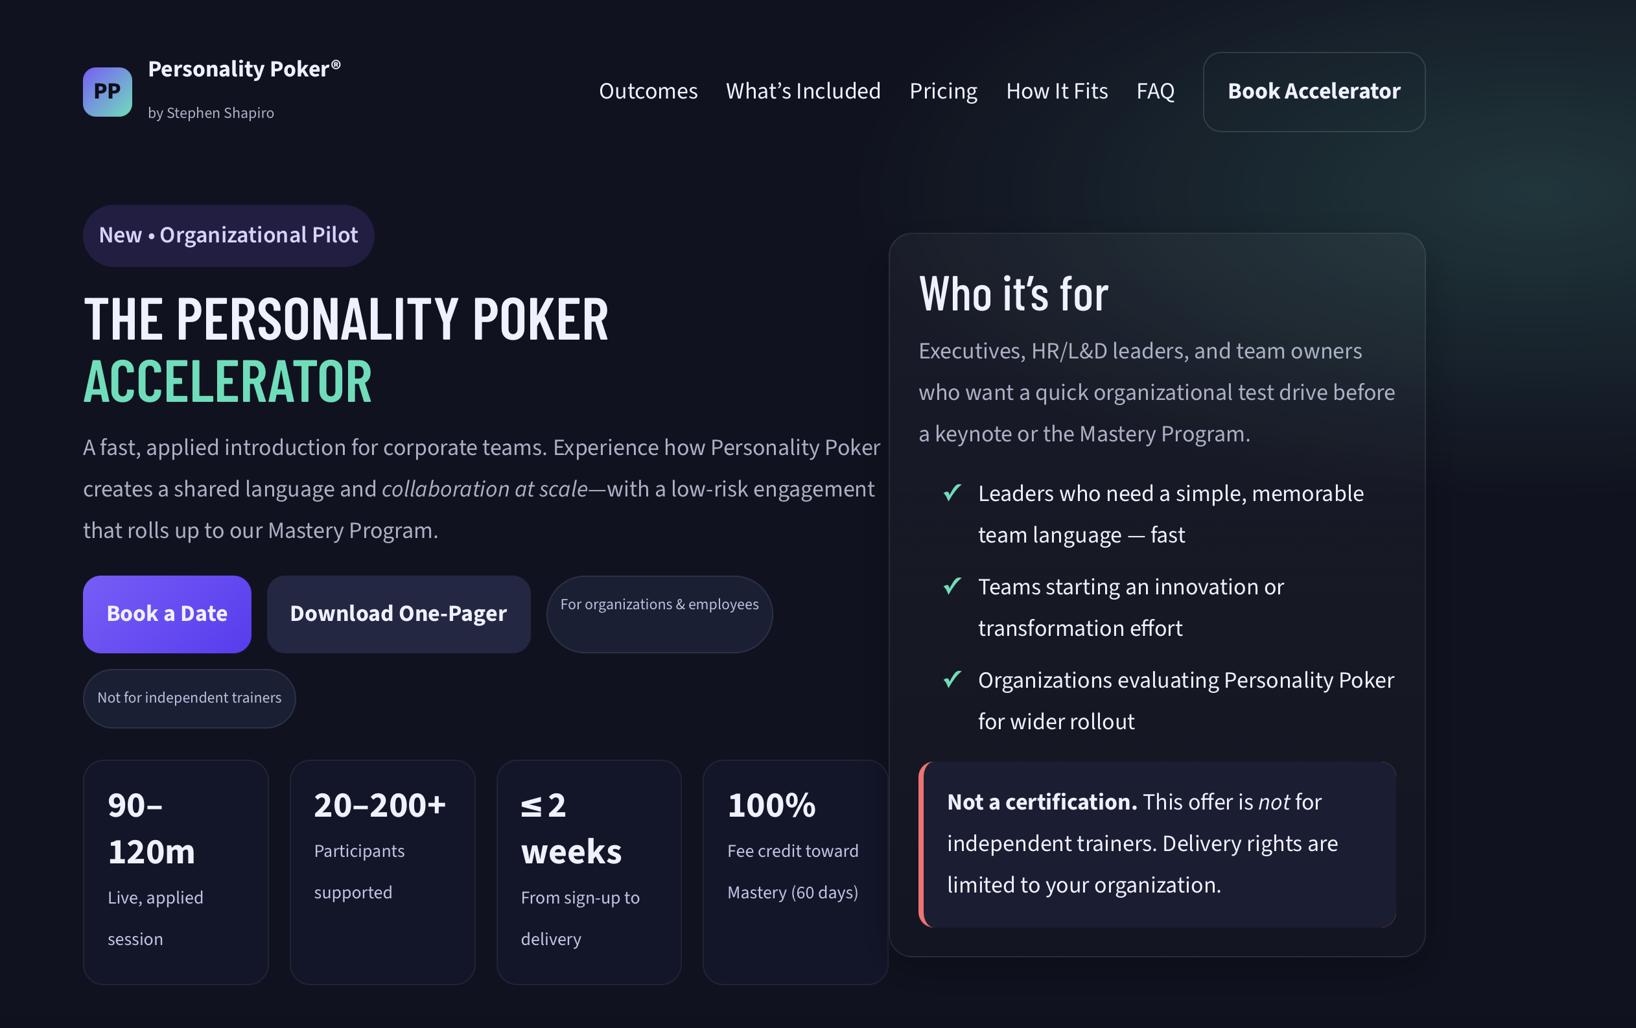
Task: Click the checkmark beside 'Organizations evaluating'
Action: (x=953, y=679)
